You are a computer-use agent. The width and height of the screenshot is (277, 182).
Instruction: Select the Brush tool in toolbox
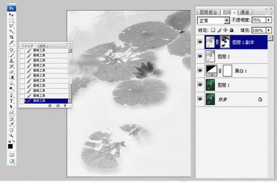click(11, 55)
